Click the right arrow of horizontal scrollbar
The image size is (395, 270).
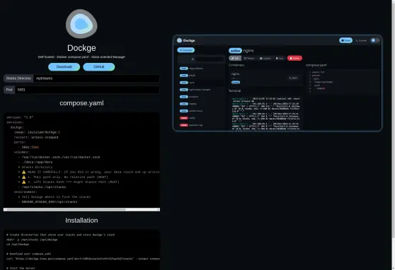(x=158, y=209)
